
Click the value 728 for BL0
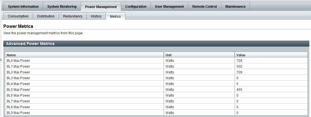[239, 61]
